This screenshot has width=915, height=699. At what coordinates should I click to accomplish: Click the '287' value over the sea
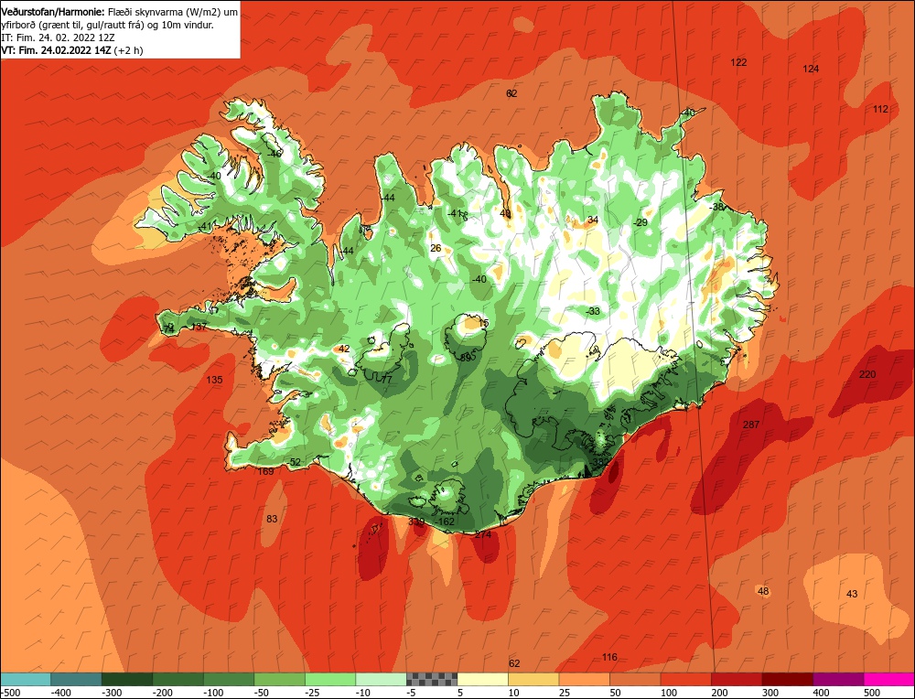751,425
